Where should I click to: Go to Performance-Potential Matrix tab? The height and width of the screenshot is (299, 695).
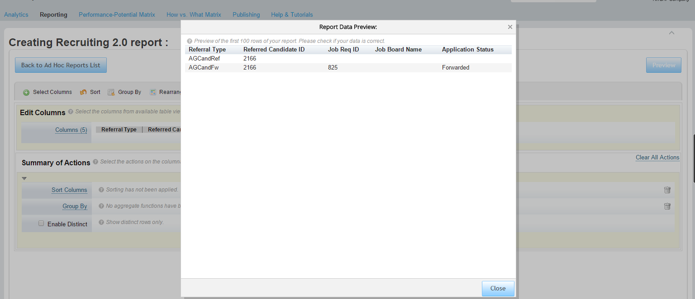(117, 14)
